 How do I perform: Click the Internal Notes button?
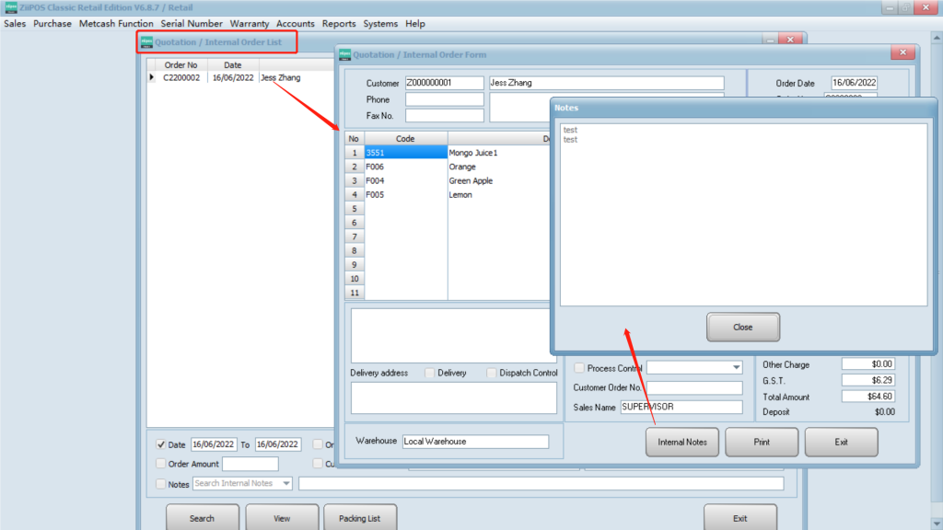(x=682, y=442)
